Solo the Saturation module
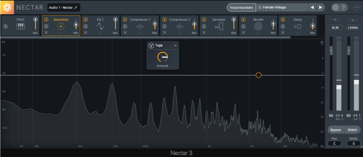Viewport: 363px width, 157px height. point(46,27)
